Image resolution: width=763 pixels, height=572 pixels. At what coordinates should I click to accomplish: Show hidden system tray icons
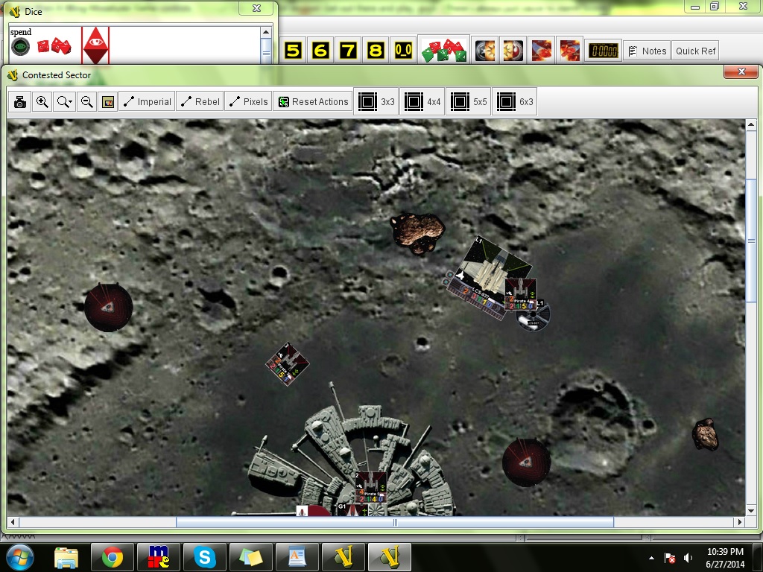tap(652, 557)
